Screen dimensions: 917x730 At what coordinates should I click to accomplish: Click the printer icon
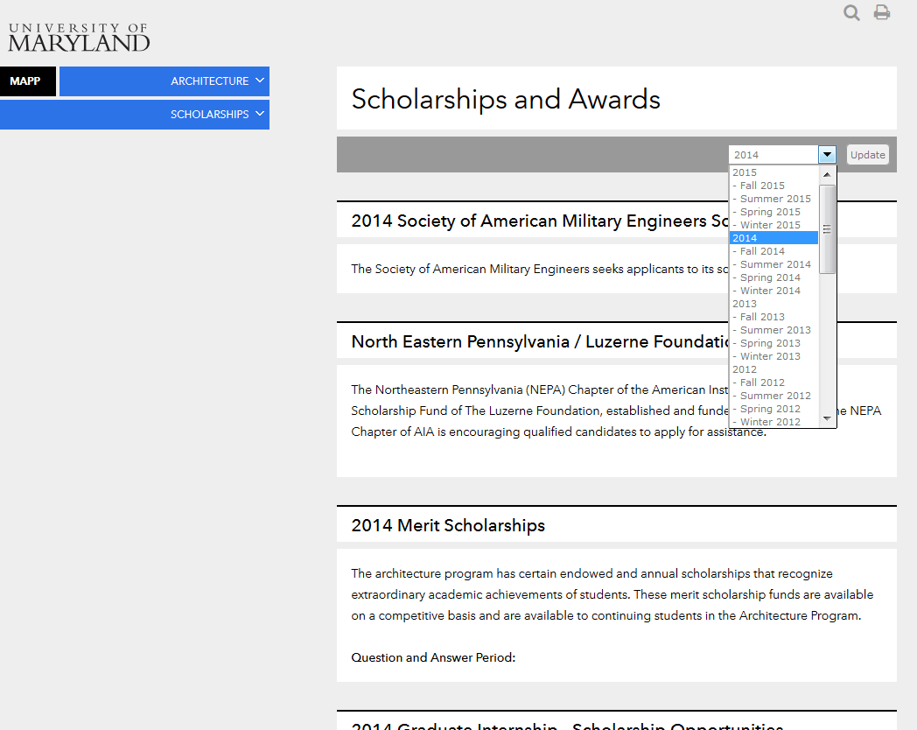pos(882,12)
